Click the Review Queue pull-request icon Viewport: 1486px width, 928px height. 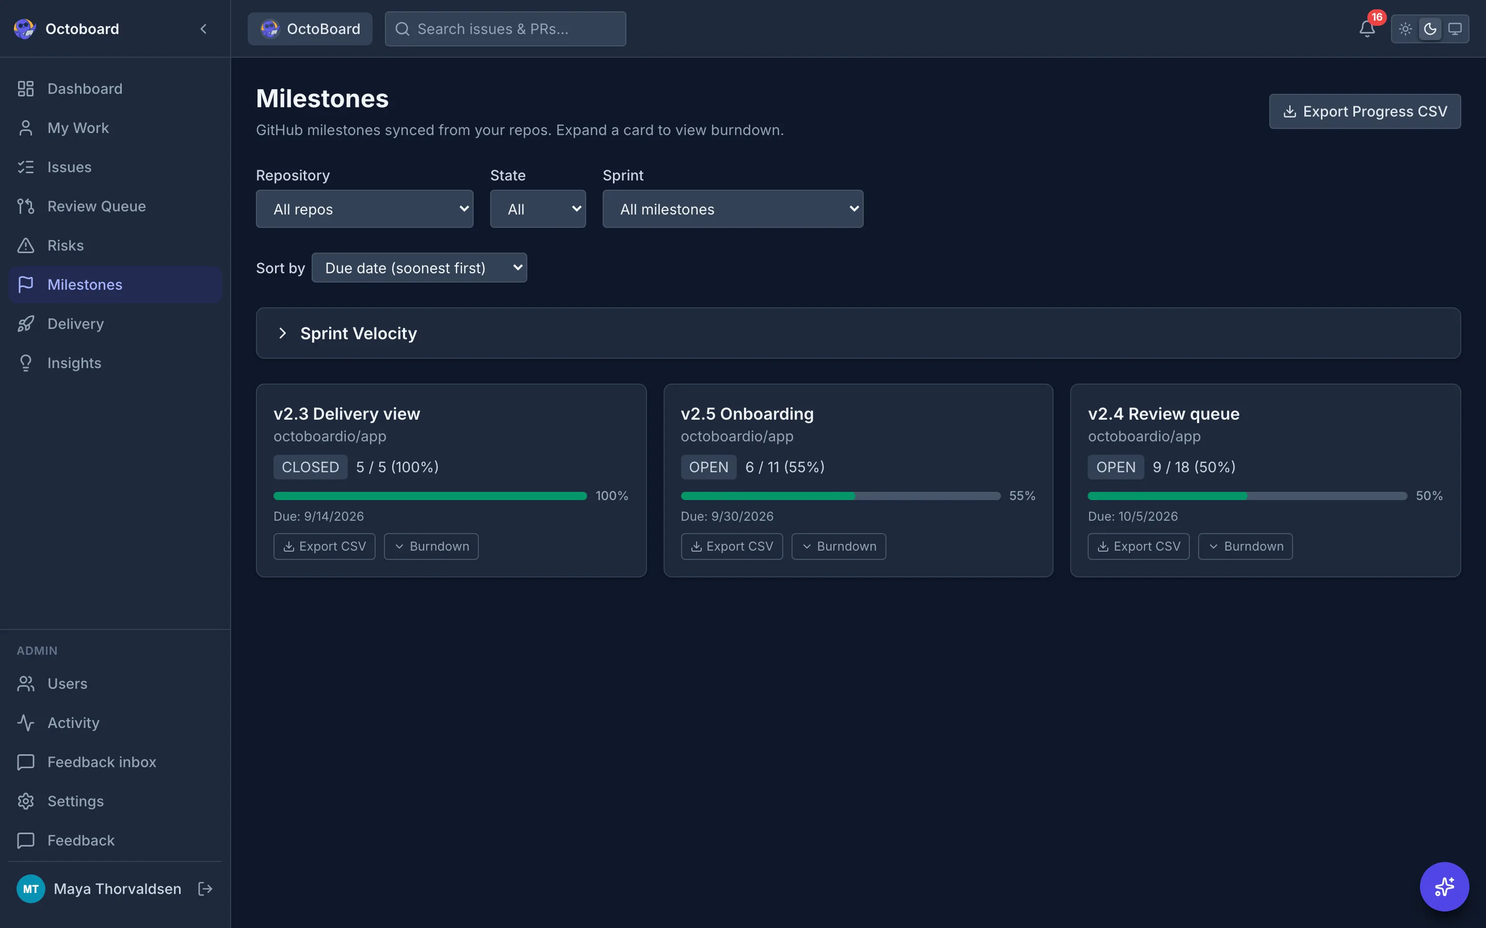26,206
